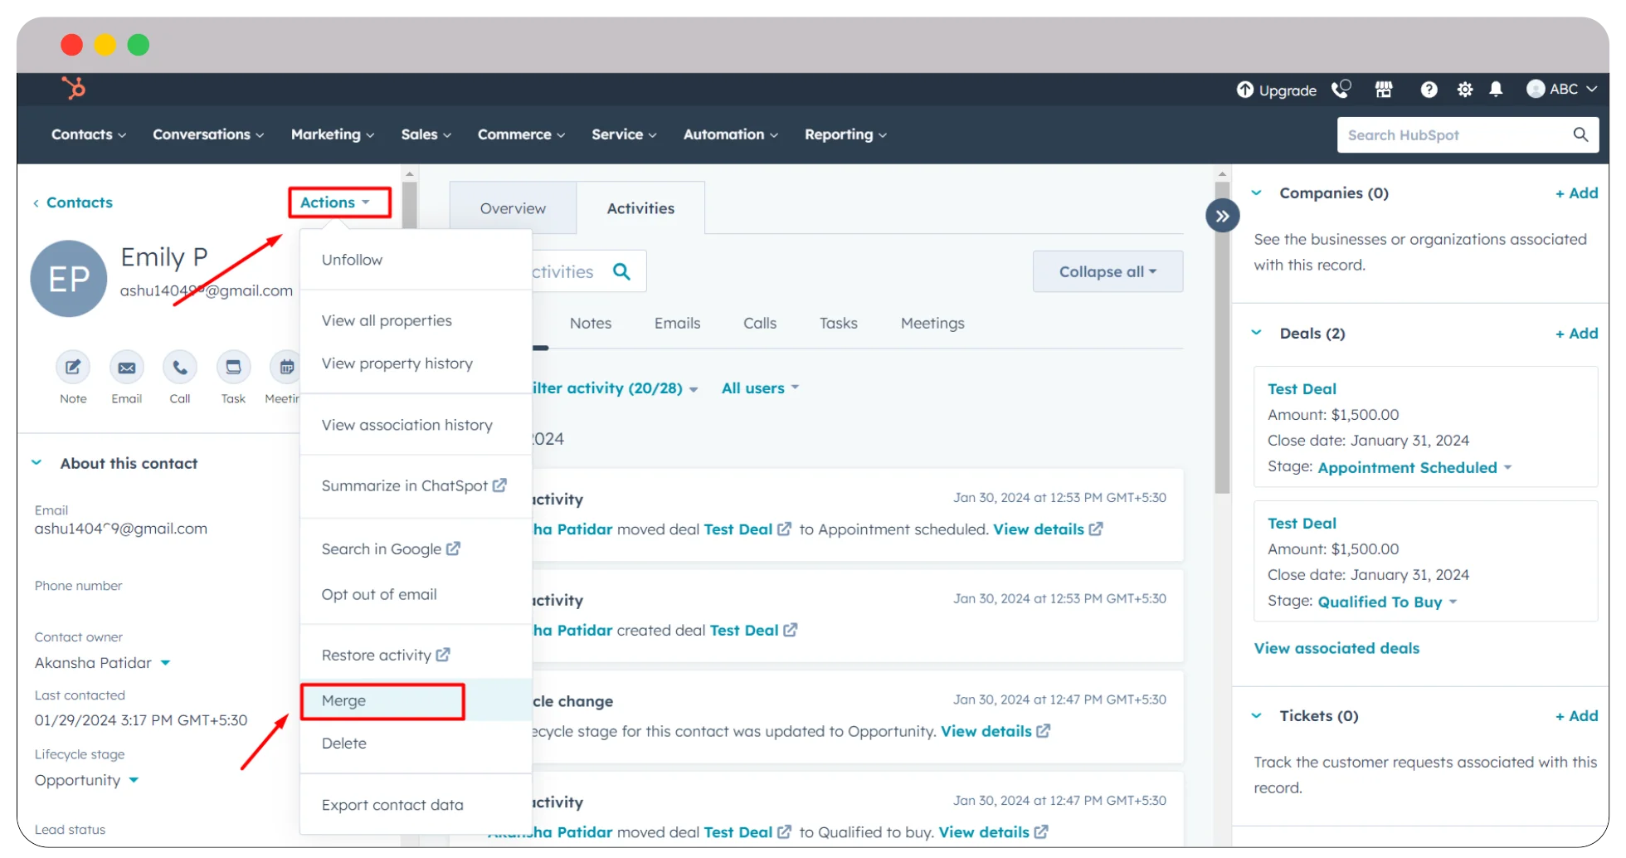Switch to the Overview tab
This screenshot has height=858, width=1626.
coord(512,208)
